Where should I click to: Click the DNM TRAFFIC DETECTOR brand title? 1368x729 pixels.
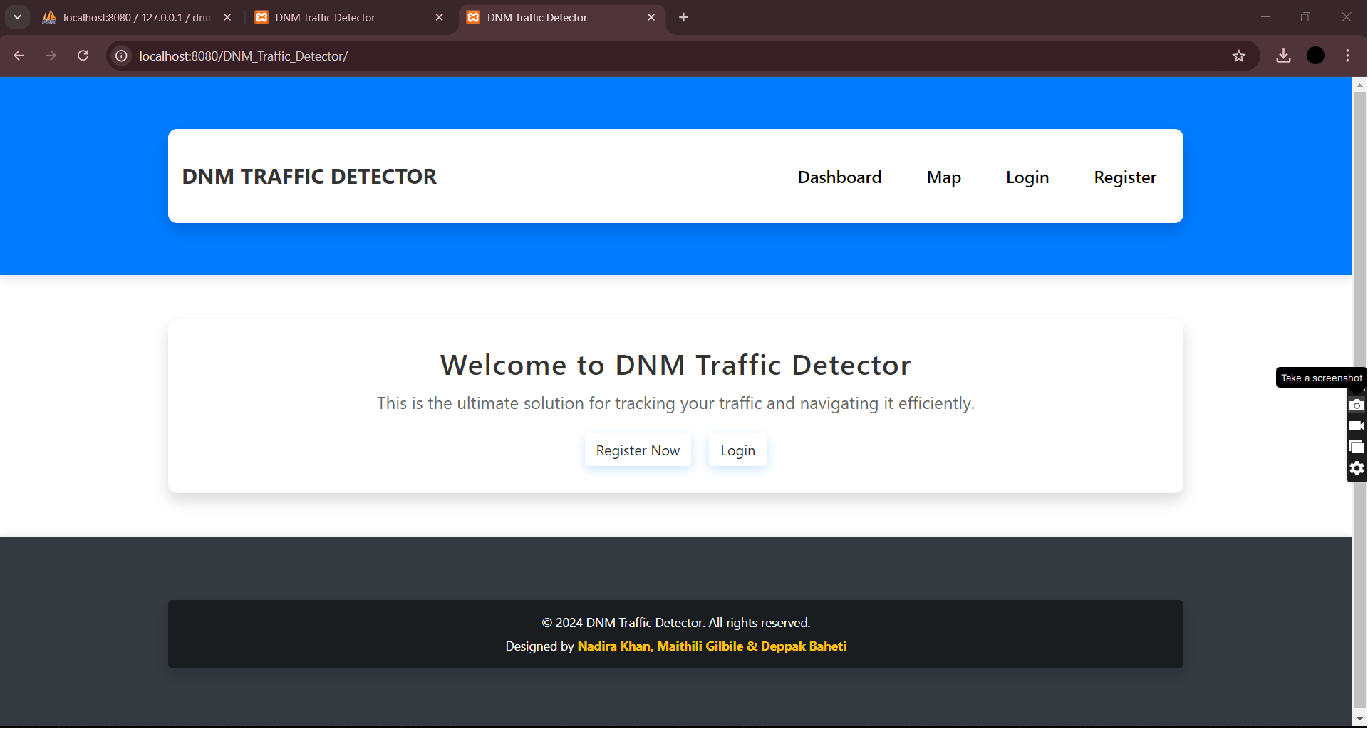pos(309,177)
